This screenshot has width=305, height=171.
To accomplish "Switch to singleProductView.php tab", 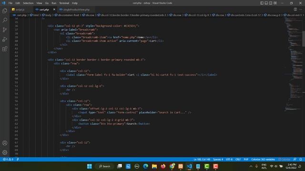I will point(76,9).
